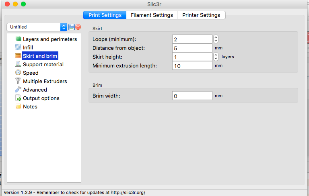309x196 pixels.
Task: Click the Distance from object label
Action: (x=119, y=48)
